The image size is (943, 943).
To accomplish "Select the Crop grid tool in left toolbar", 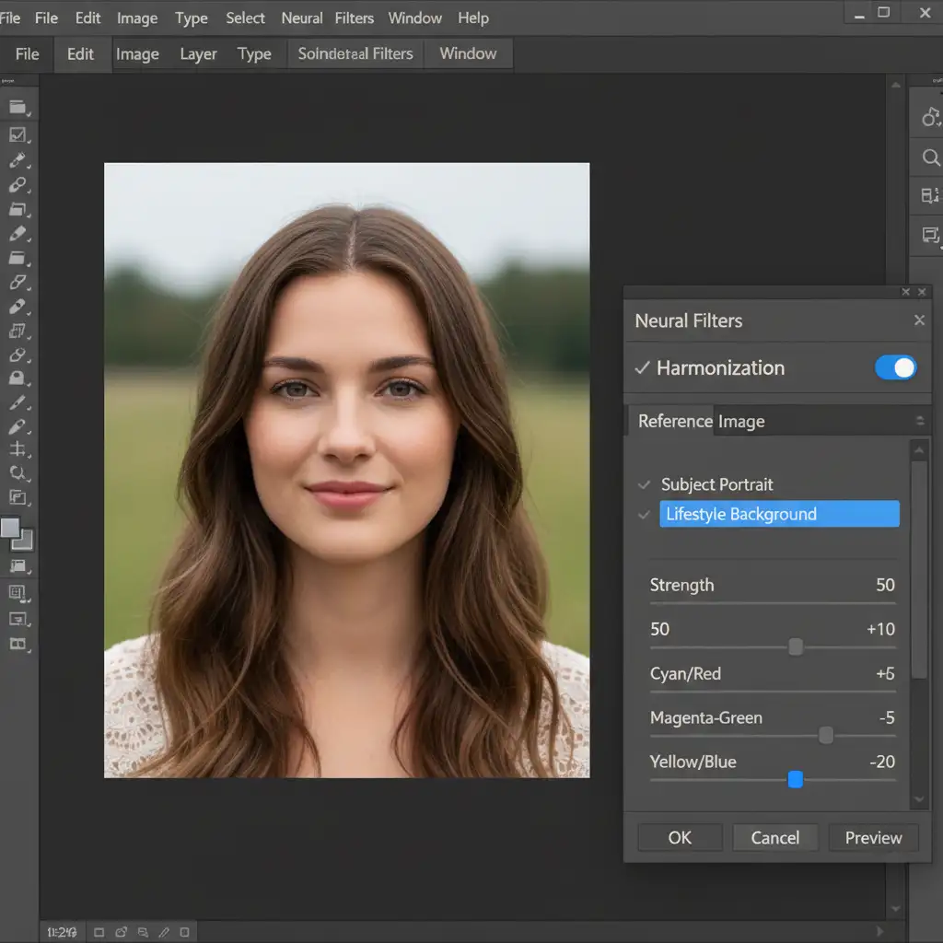I will [x=17, y=449].
